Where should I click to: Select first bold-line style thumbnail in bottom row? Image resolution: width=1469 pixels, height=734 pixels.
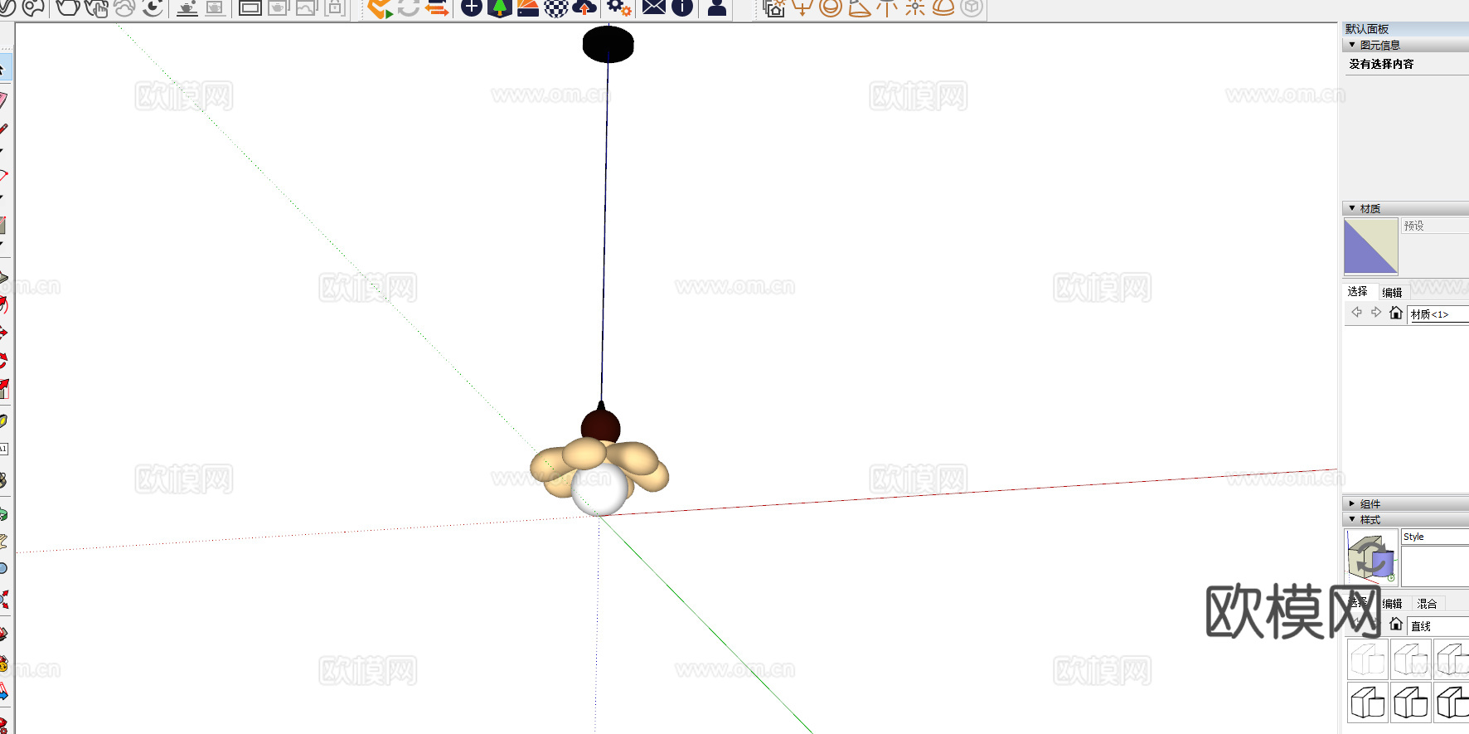[1368, 702]
